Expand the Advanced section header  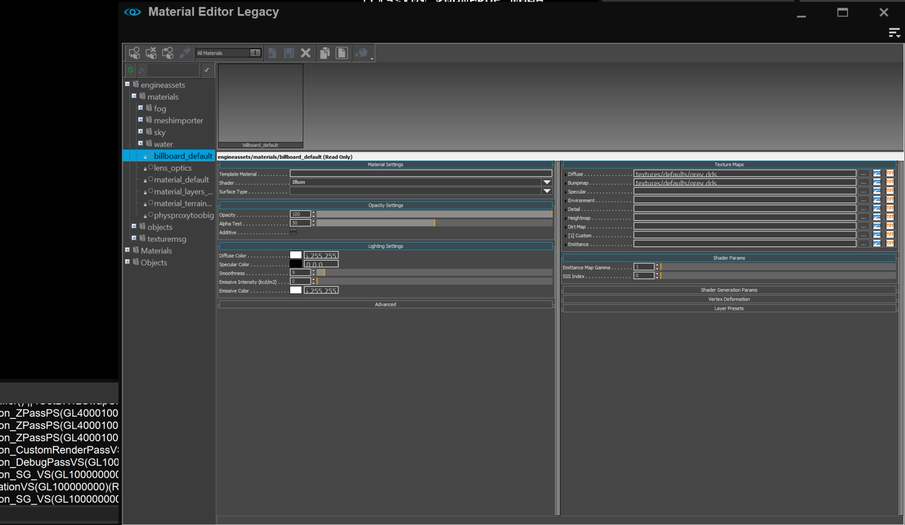[385, 304]
